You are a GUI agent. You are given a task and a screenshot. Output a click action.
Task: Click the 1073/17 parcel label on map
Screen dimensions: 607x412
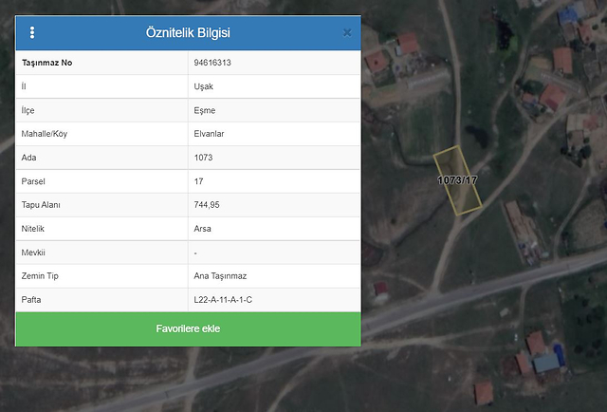click(457, 179)
